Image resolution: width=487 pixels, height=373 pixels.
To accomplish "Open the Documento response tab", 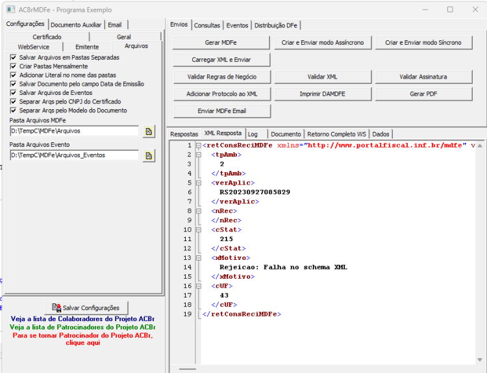I will tap(286, 135).
